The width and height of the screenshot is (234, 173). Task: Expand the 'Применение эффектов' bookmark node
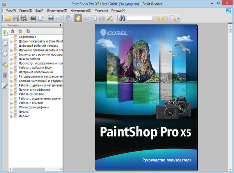(11, 90)
